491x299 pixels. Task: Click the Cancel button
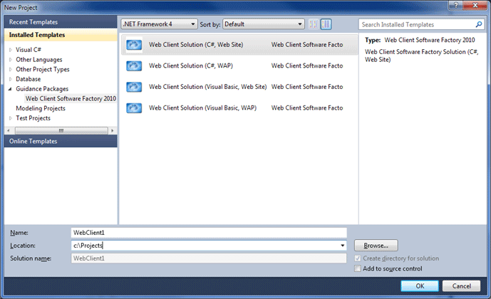tap(461, 286)
